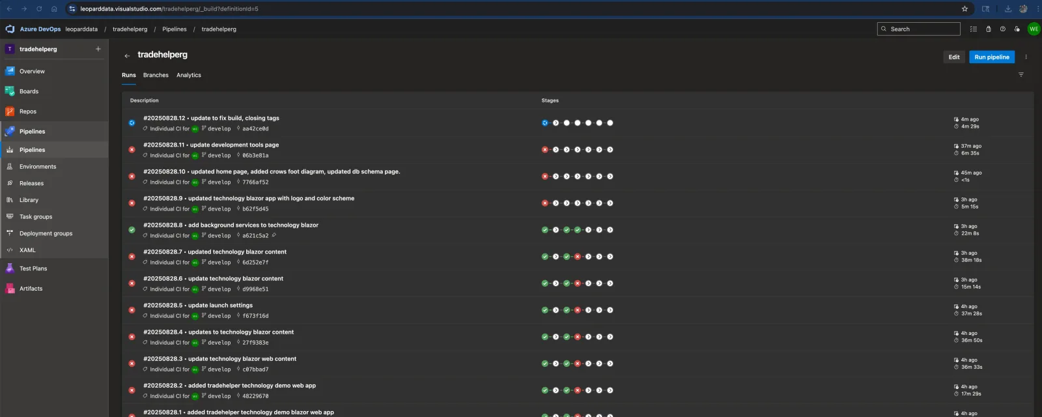Click the Stages column header
This screenshot has height=417, width=1042.
(x=550, y=100)
